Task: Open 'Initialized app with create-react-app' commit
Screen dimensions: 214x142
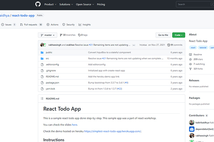Action: click(106, 71)
